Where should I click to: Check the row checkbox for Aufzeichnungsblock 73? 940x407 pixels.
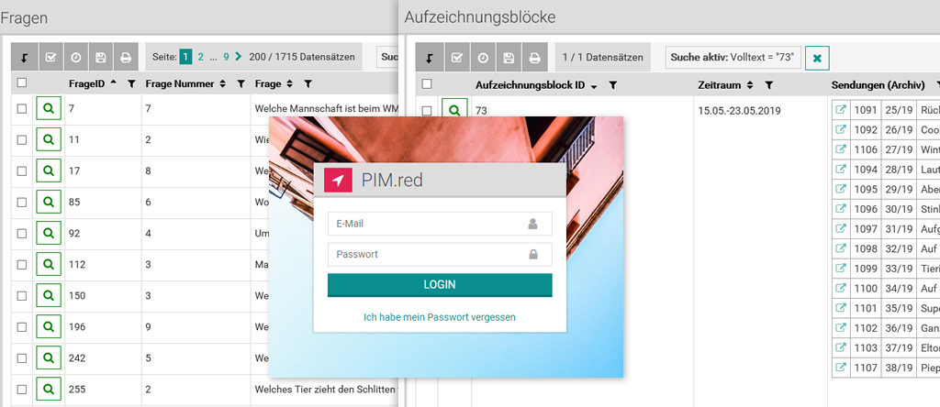pos(427,111)
